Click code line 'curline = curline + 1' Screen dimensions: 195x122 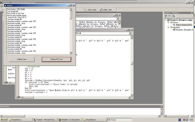[36, 92]
